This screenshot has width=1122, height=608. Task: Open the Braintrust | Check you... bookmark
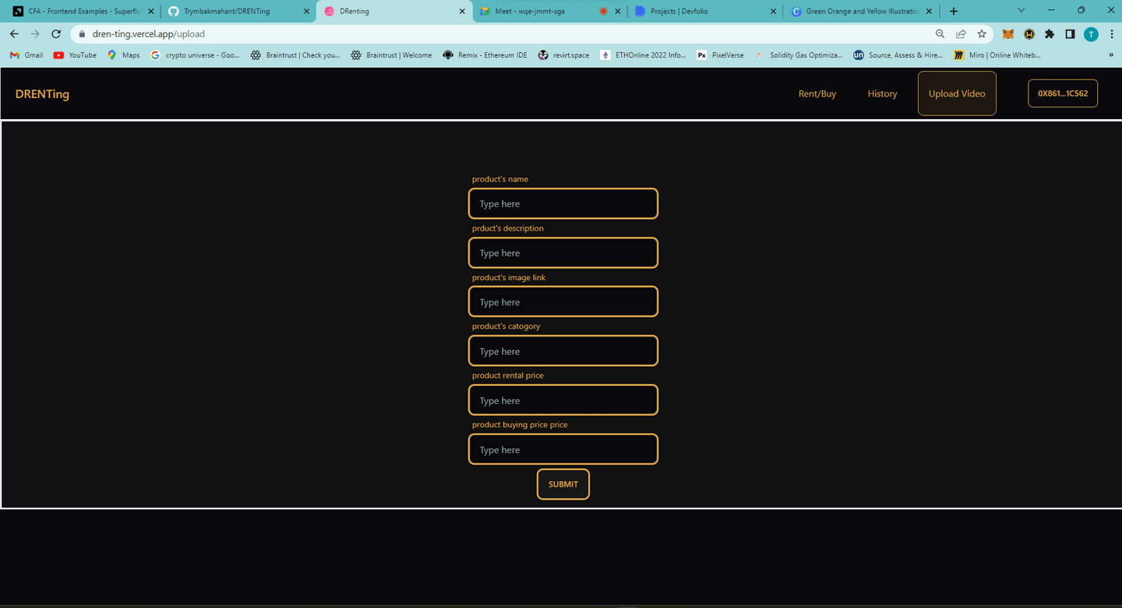[x=295, y=55]
